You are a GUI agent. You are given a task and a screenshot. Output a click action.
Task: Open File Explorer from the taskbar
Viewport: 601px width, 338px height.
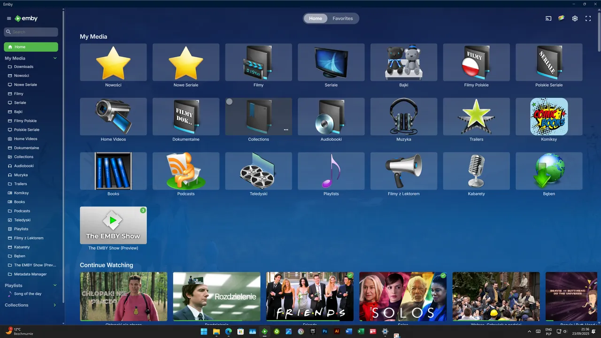tap(216, 331)
